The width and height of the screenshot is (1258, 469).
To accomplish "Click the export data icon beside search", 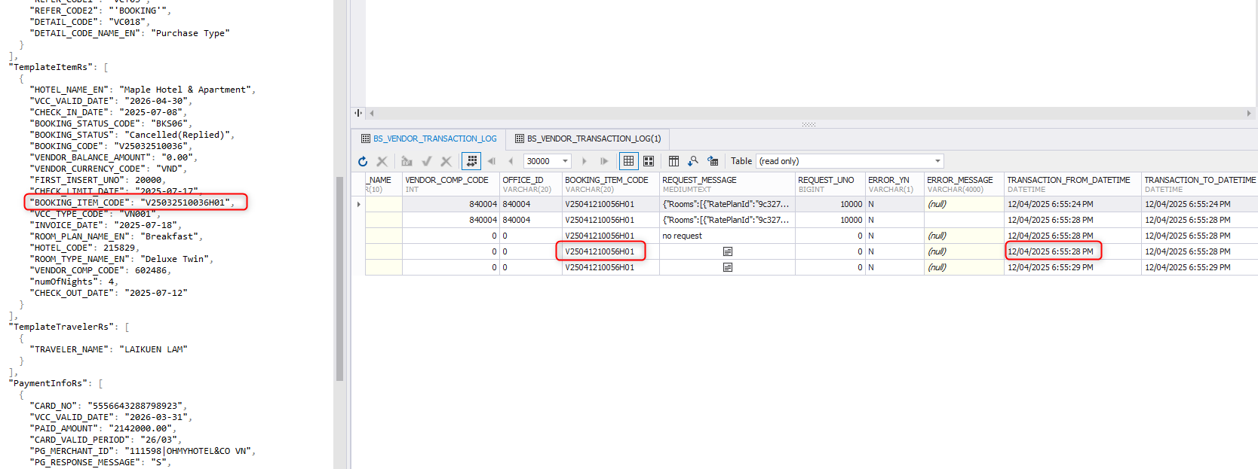I will pos(713,161).
